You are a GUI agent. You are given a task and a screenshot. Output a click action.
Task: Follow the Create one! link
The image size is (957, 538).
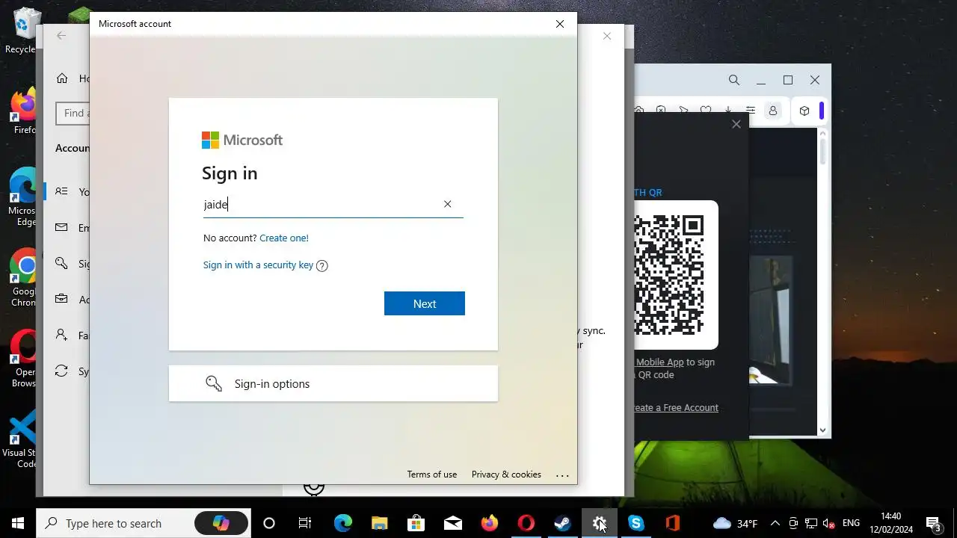(284, 238)
